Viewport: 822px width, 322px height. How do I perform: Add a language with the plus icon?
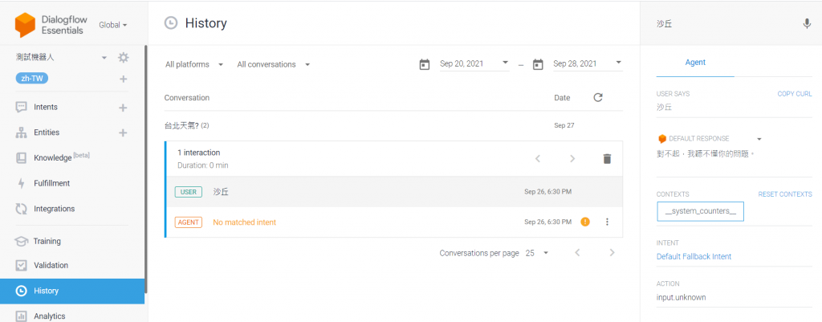(123, 79)
